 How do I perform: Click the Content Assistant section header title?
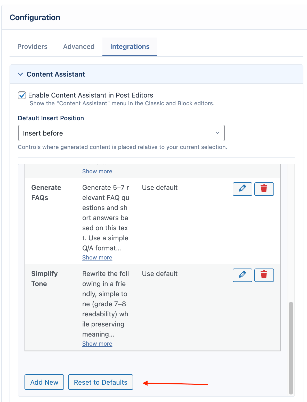pyautogui.click(x=56, y=74)
